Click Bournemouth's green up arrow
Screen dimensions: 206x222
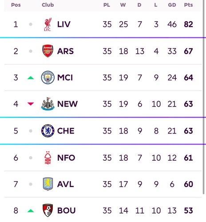pyautogui.click(x=31, y=211)
